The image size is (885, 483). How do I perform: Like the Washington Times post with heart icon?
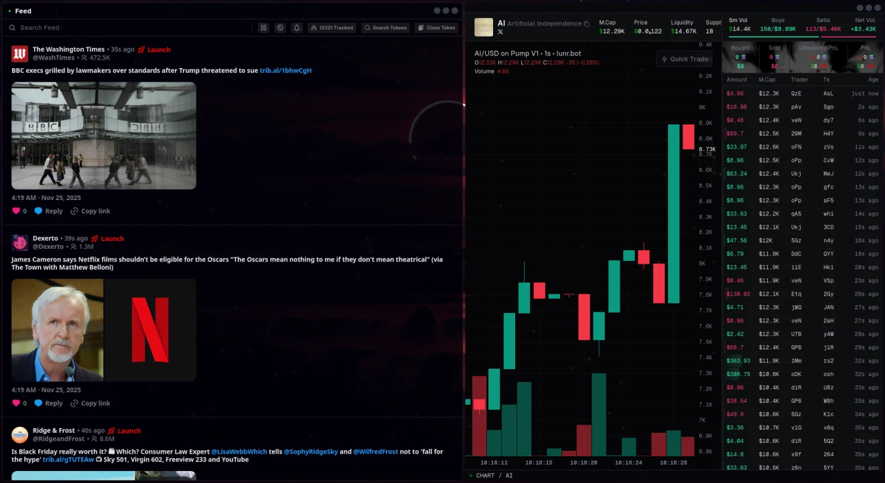tap(16, 211)
